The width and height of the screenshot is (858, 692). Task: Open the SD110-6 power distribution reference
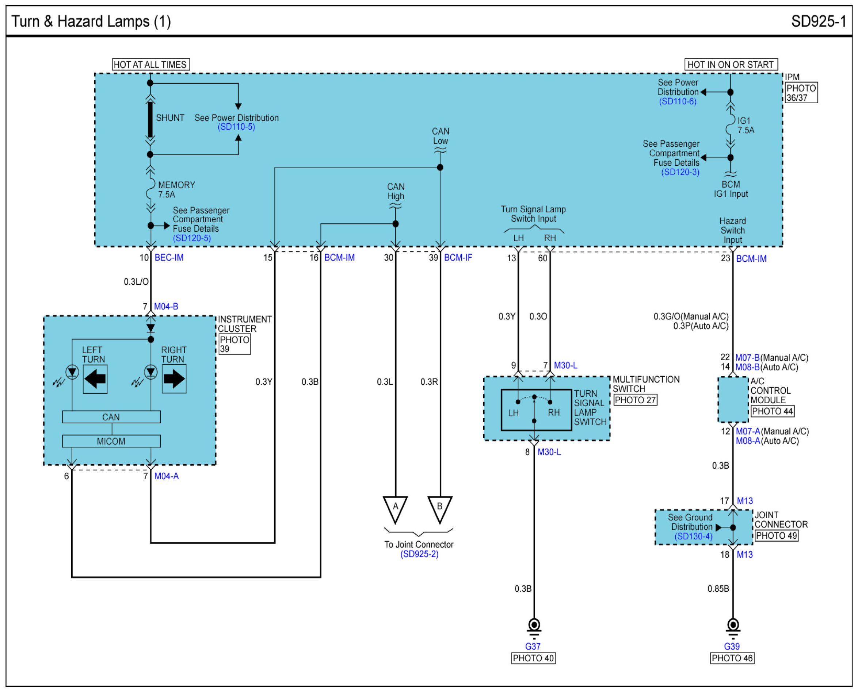point(678,101)
